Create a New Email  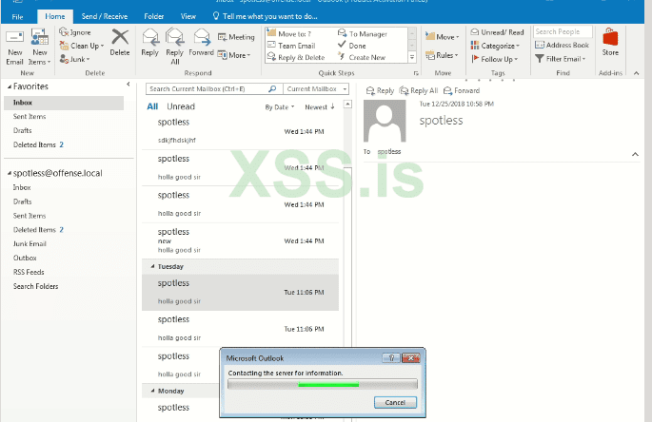(14, 47)
